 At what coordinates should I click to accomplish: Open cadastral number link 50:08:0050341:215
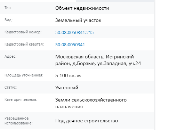tap(74, 32)
